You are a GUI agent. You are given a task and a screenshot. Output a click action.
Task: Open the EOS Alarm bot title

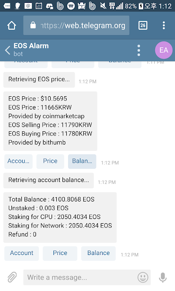click(x=31, y=46)
